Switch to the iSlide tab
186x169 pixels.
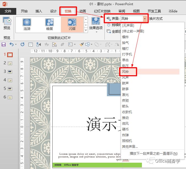tap(173, 11)
